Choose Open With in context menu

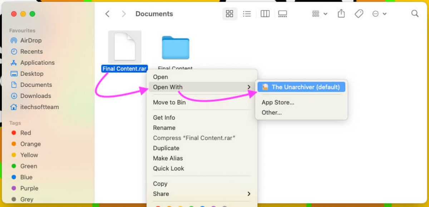[x=202, y=87]
